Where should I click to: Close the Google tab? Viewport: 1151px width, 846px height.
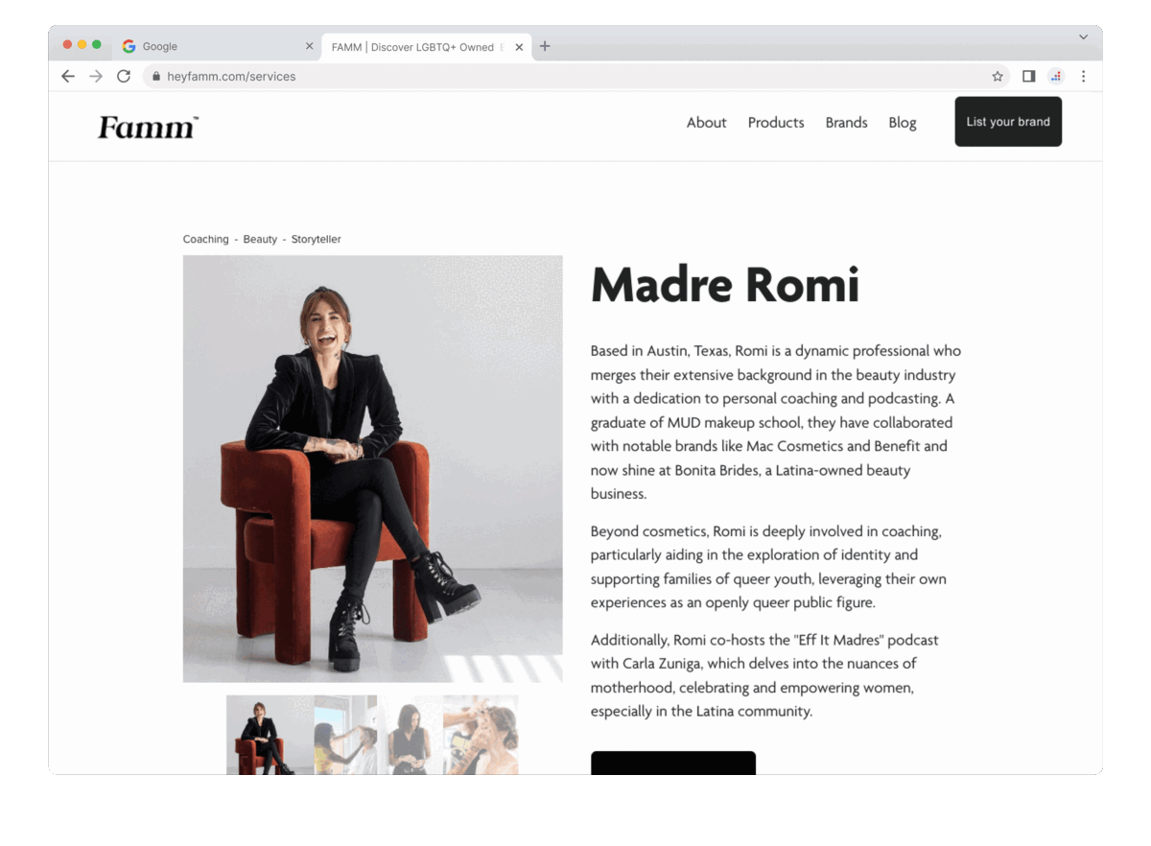(x=309, y=46)
